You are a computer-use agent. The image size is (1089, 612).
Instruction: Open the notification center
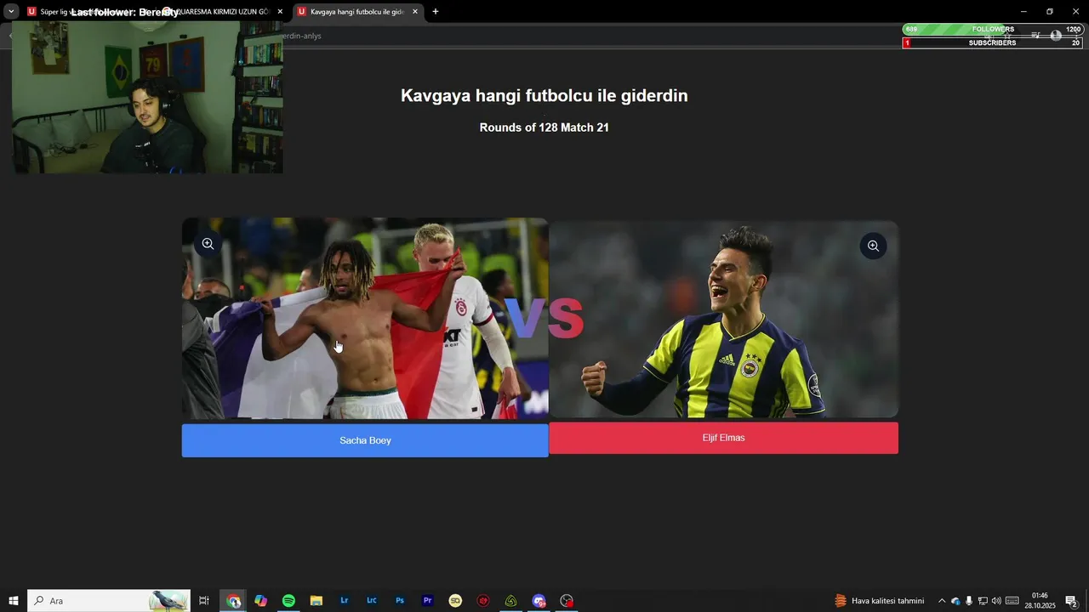coord(1072,601)
